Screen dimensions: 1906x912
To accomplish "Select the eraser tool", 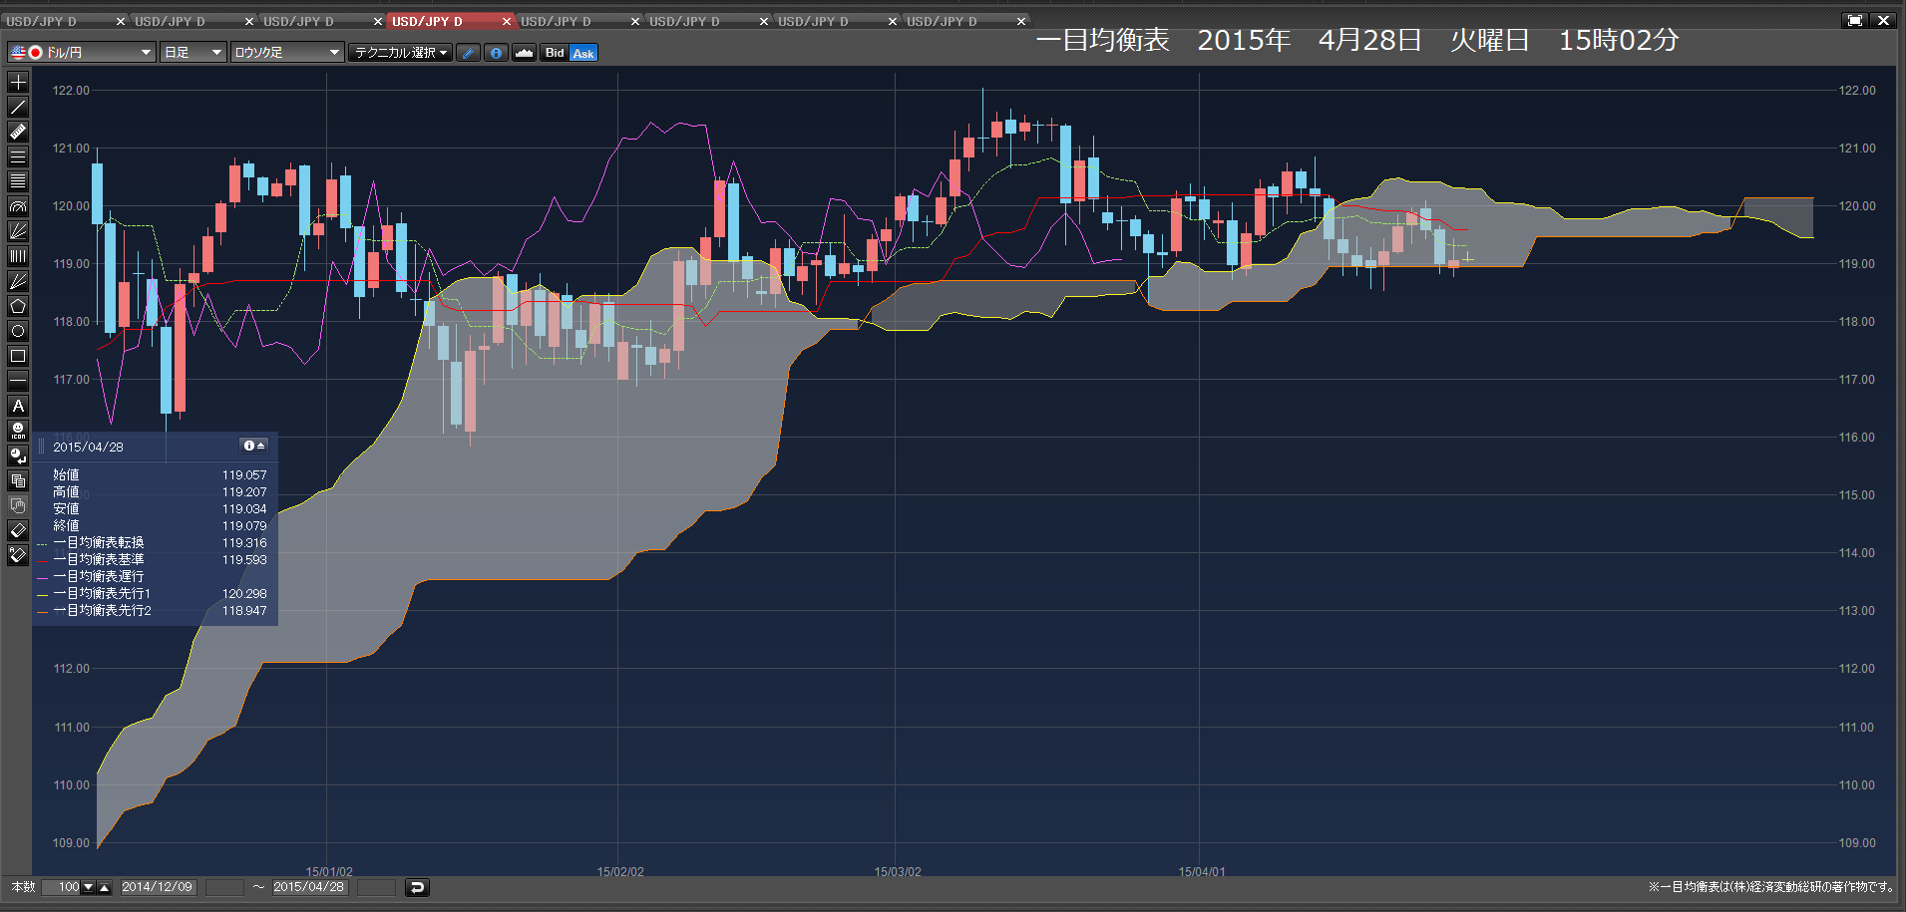I will coord(18,530).
